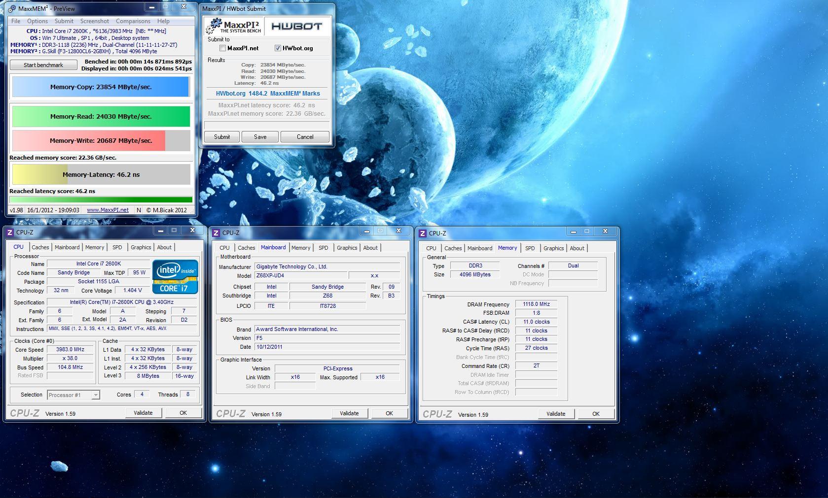Click the HWbot.org 1484.2 MaxxMEM² Marks score
Image resolution: width=828 pixels, height=498 pixels.
(x=268, y=94)
